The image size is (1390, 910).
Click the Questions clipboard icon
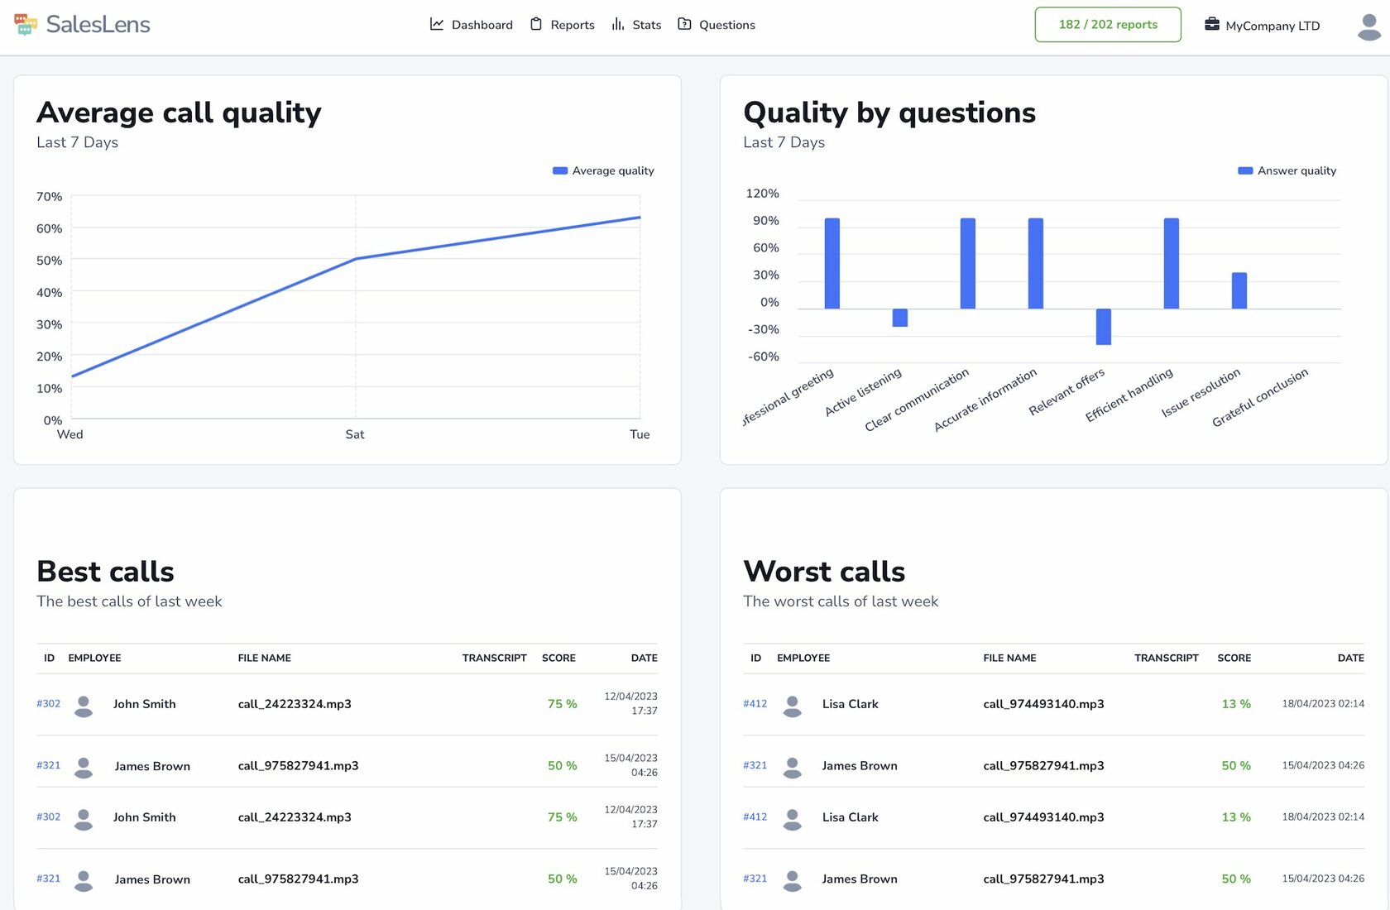(x=684, y=24)
